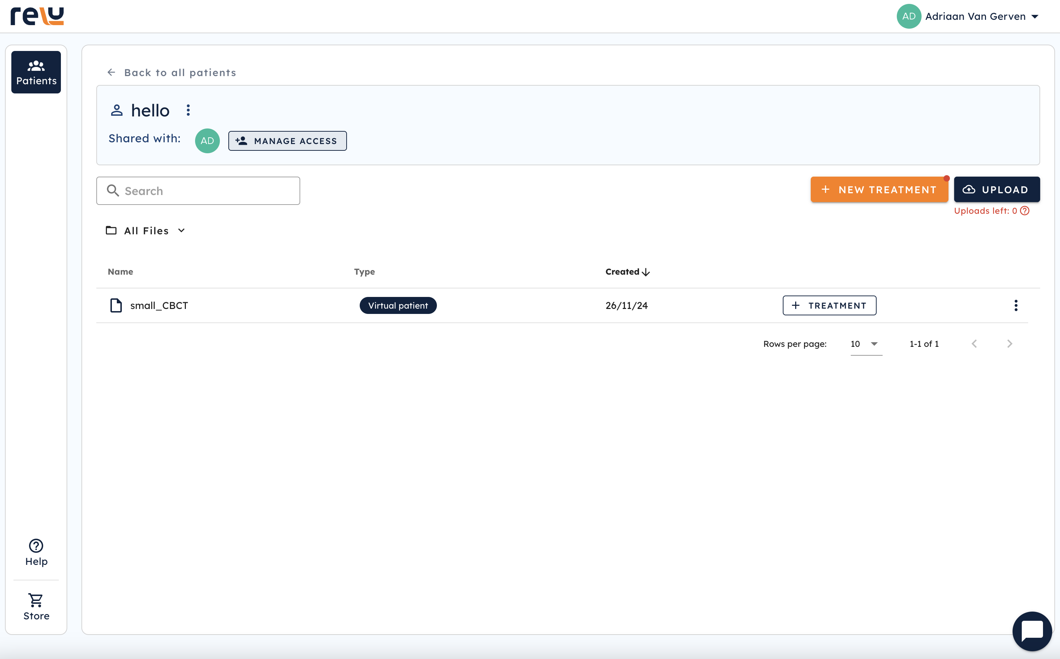This screenshot has width=1060, height=659.
Task: Open the chat support bubble
Action: click(x=1032, y=631)
